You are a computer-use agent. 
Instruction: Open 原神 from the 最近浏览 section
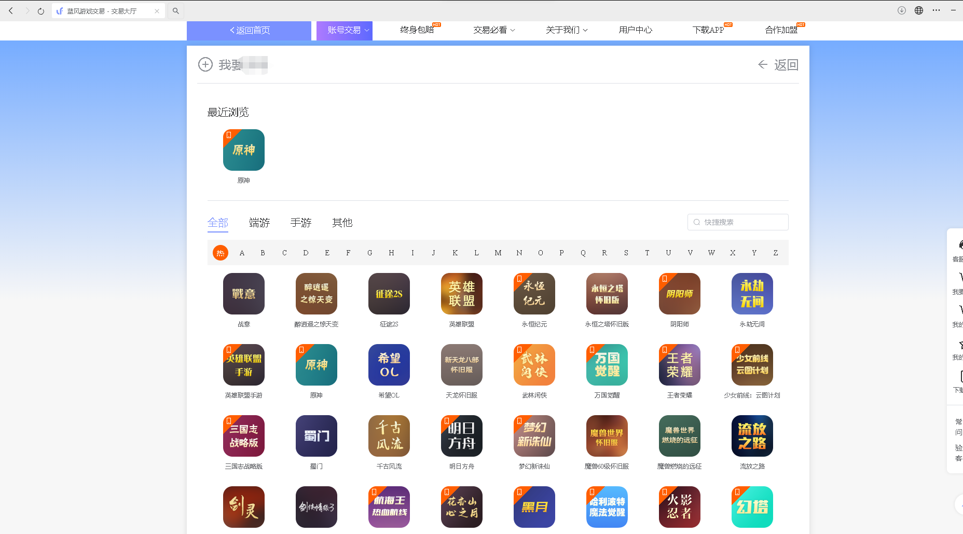tap(243, 150)
